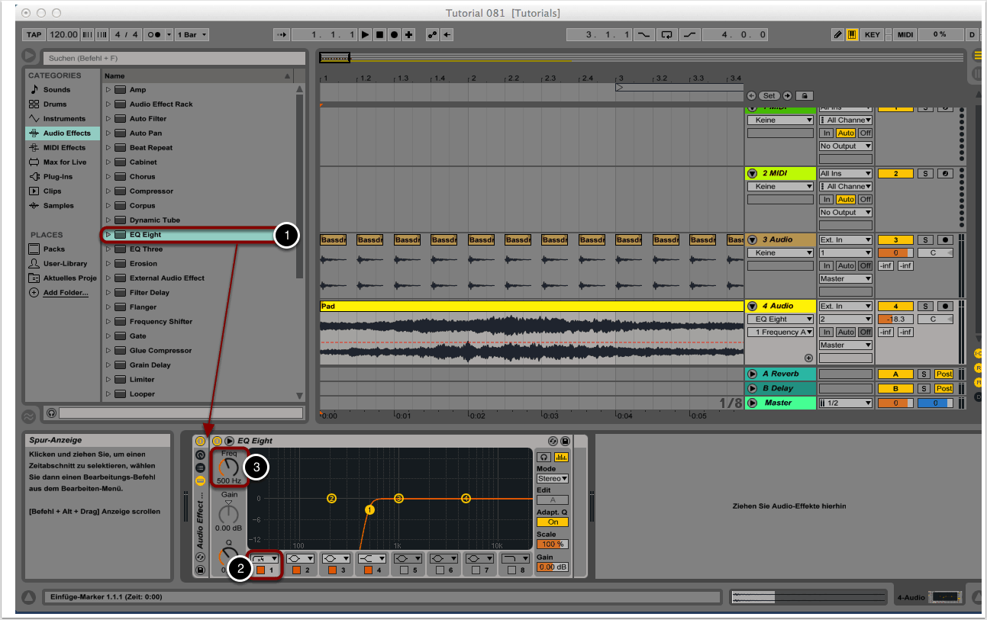Select the Drums category in the browser
The width and height of the screenshot is (987, 620).
pyautogui.click(x=55, y=104)
